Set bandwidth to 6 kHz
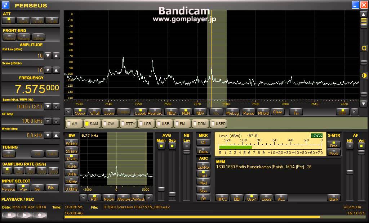Viewport: 369px width, 223px height. (72, 165)
